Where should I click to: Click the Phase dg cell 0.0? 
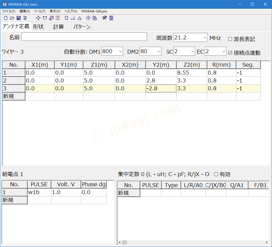(x=94, y=192)
